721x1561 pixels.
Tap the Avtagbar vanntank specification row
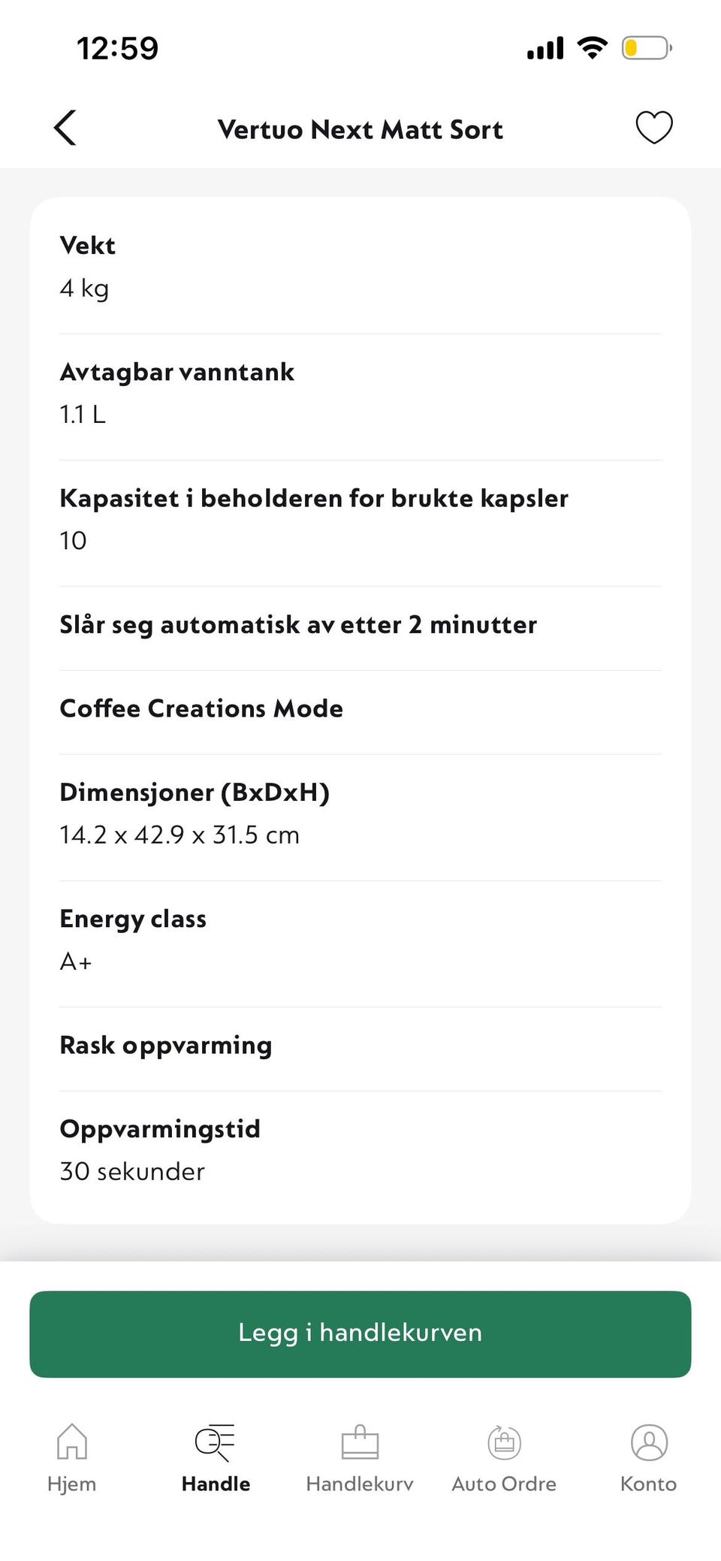click(x=360, y=393)
